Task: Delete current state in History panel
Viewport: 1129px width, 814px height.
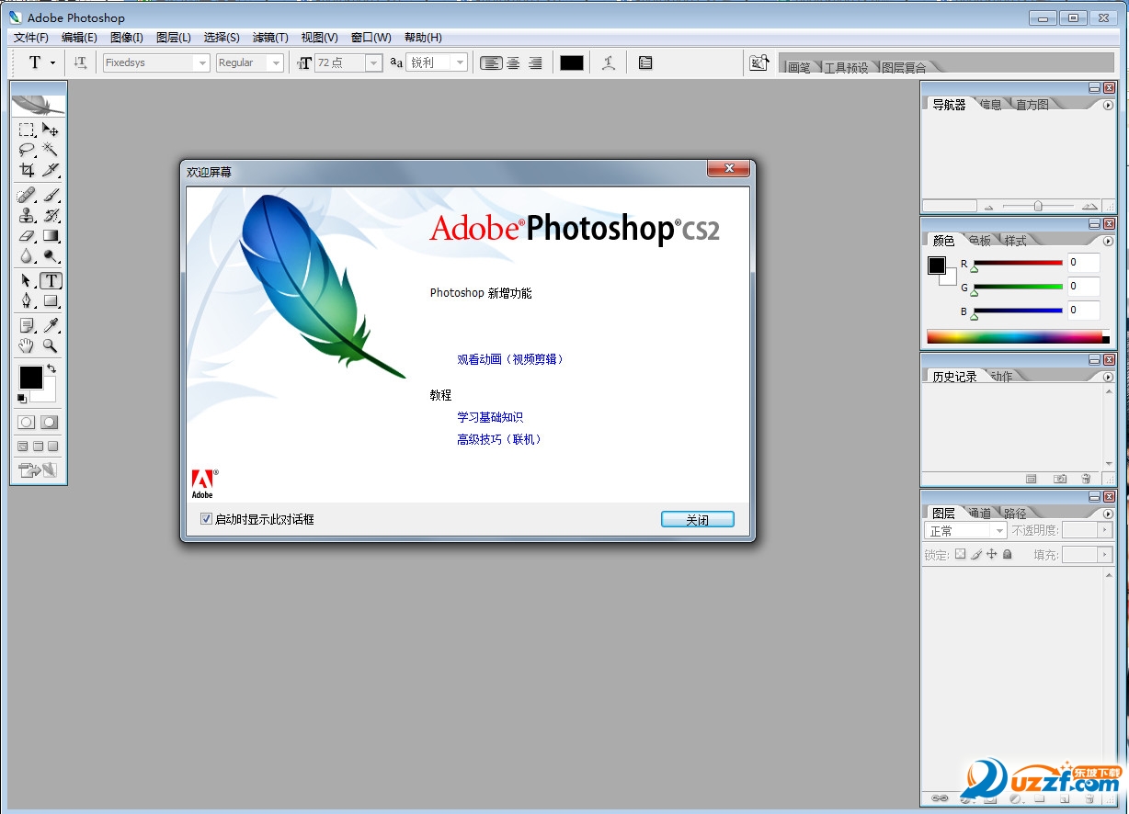Action: 1086,479
